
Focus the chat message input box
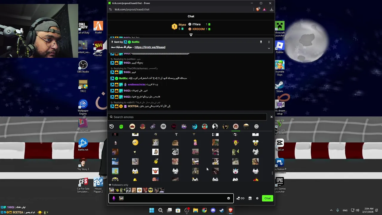point(171,198)
